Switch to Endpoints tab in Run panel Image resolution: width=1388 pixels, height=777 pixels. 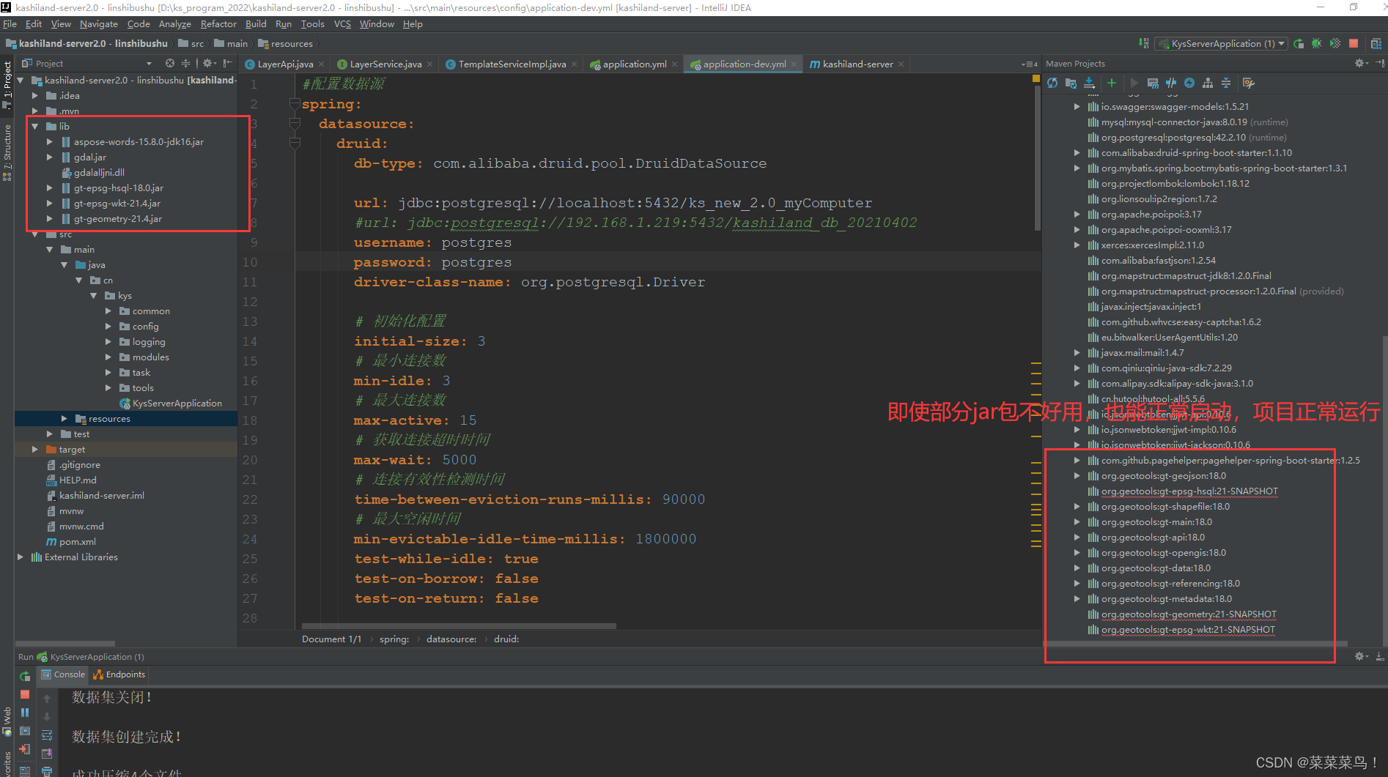tap(119, 674)
